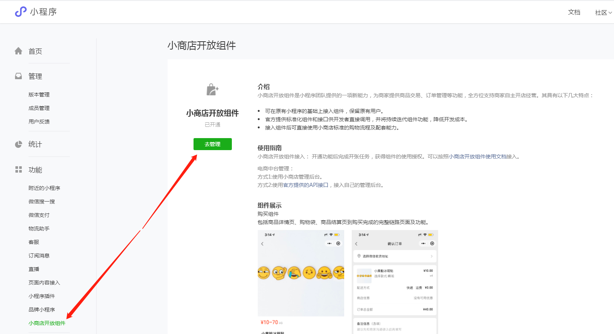Click the 小程序 brand text in header
Viewport: 614px width, 334px height.
pos(43,12)
